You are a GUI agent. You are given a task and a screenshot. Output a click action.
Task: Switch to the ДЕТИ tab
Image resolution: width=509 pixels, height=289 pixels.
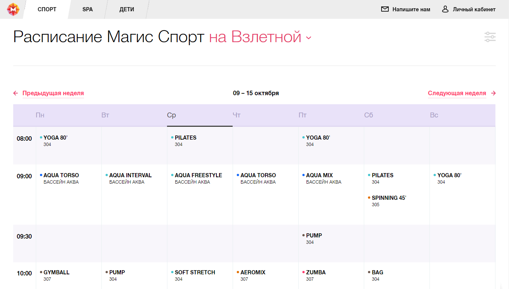[127, 9]
